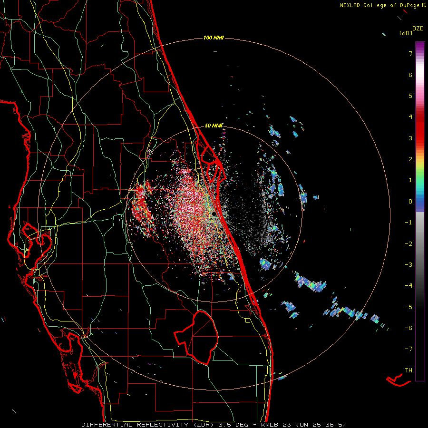428x428 pixels.
Task: Click the 4 dB scale tick label
Action: (410, 117)
